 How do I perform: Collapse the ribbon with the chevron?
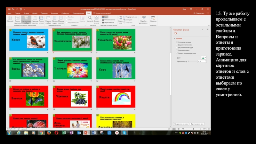tap(209, 25)
